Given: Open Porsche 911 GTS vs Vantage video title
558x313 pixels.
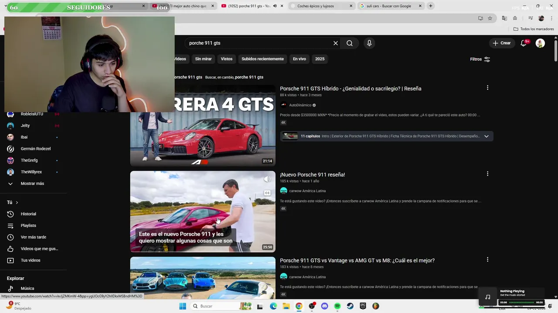Looking at the screenshot, I should click(357, 261).
